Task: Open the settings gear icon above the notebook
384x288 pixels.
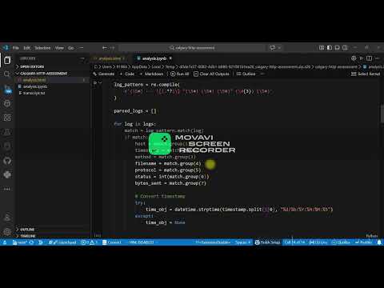Action: [x=354, y=58]
